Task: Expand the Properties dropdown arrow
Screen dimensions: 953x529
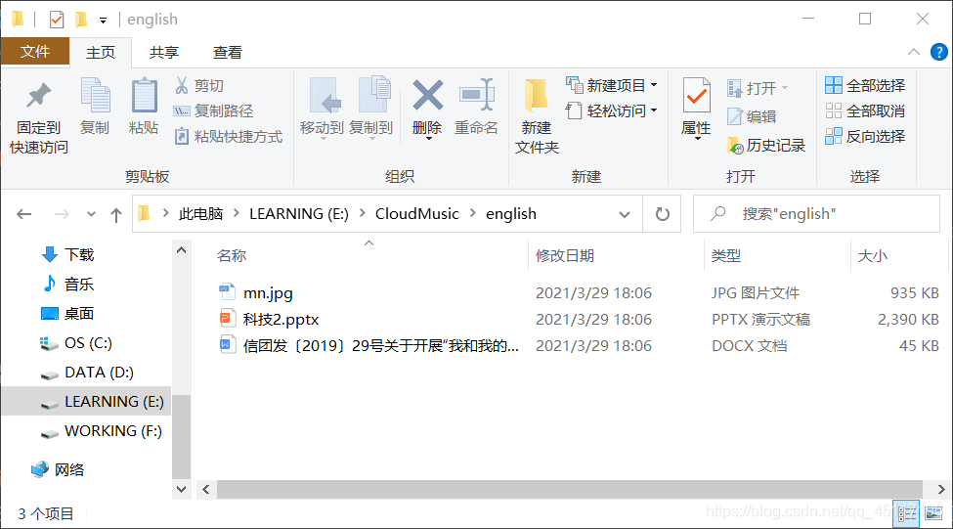Action: (697, 139)
